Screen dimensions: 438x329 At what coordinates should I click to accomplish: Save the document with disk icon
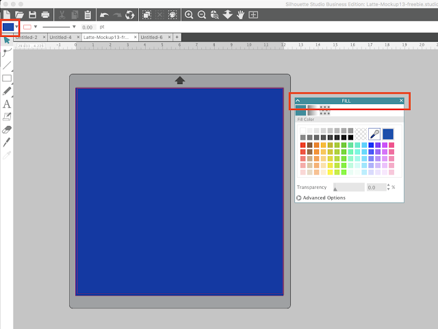coord(32,14)
